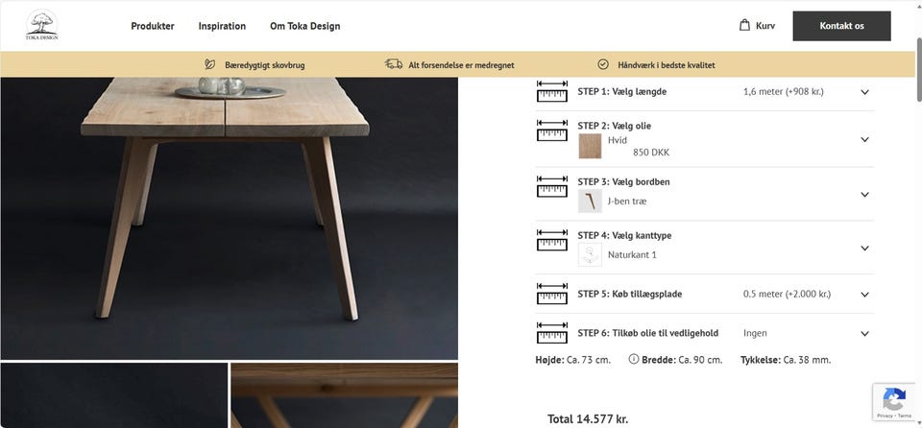Screen dimensions: 922x428
Task: Click the ruler icon for STEP 1
Action: click(x=552, y=92)
